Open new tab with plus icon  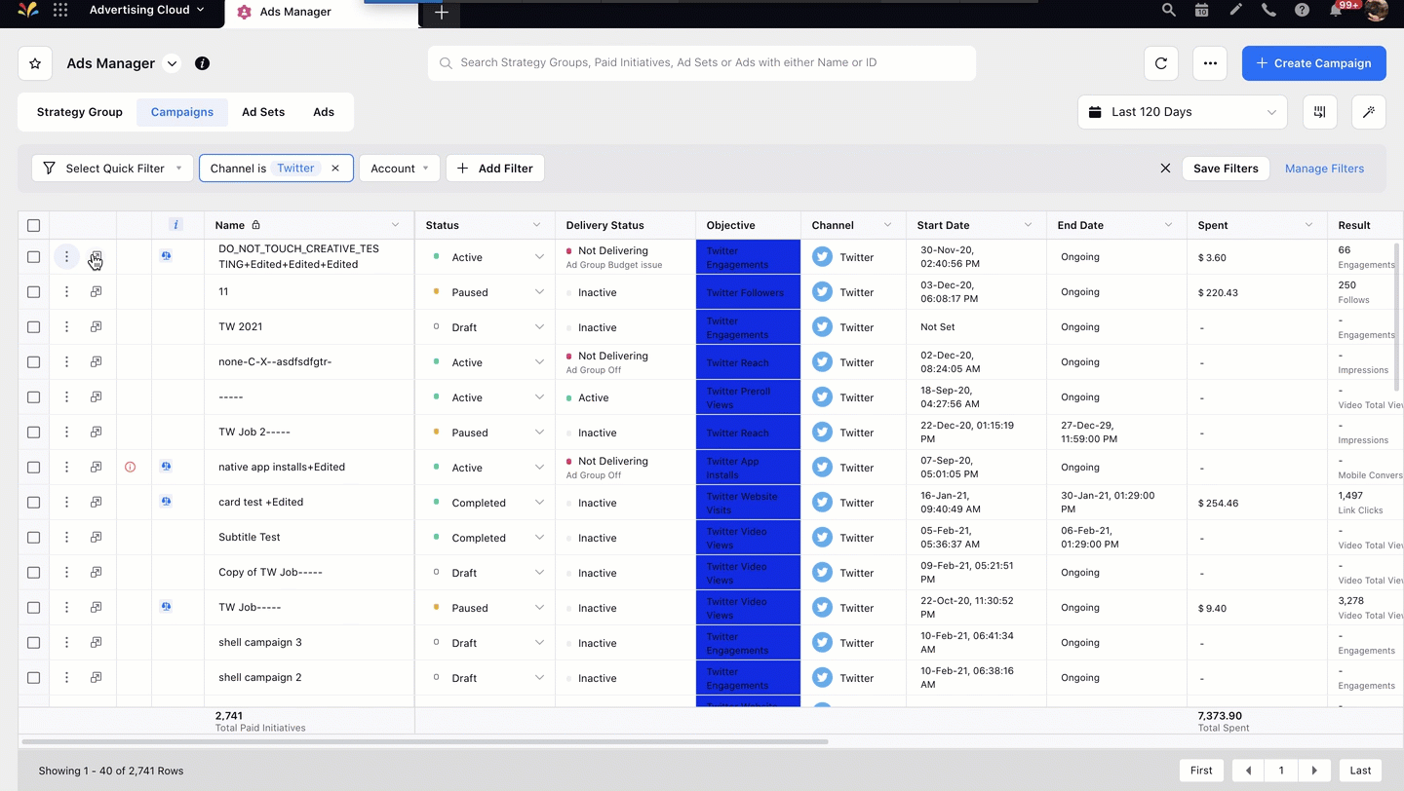pyautogui.click(x=442, y=13)
